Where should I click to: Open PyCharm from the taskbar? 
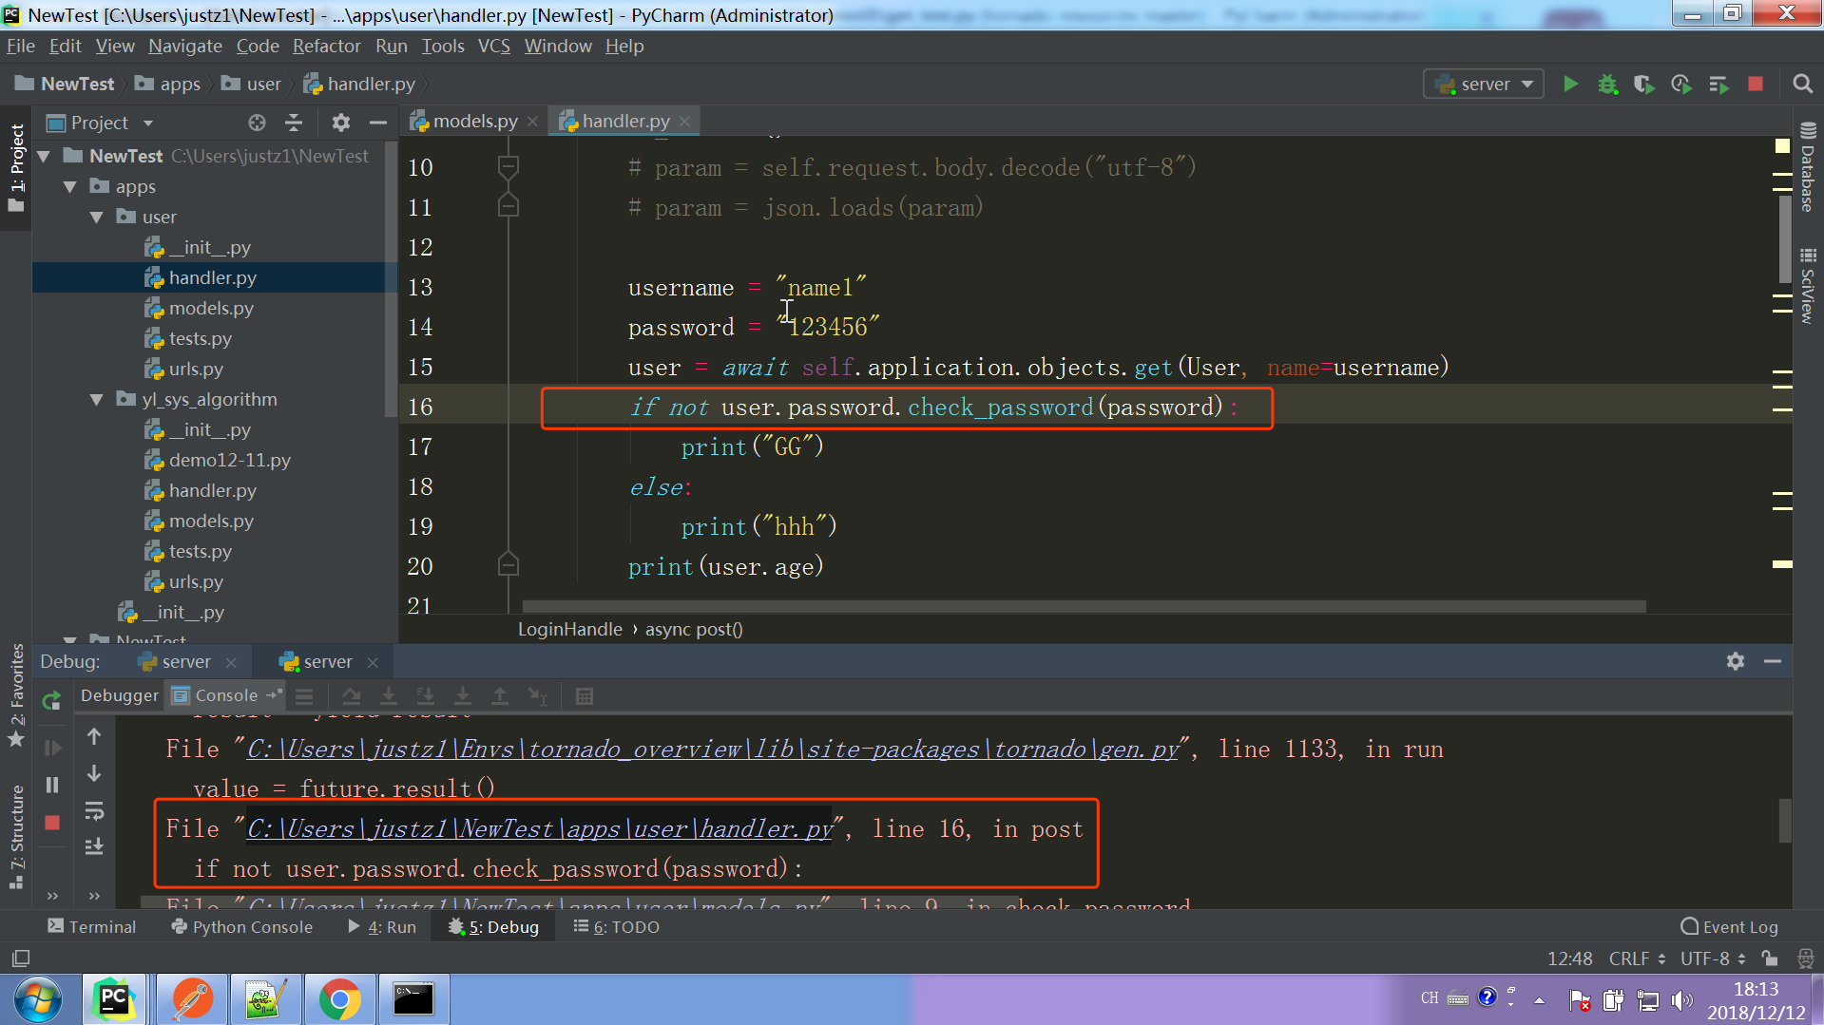pos(114,999)
